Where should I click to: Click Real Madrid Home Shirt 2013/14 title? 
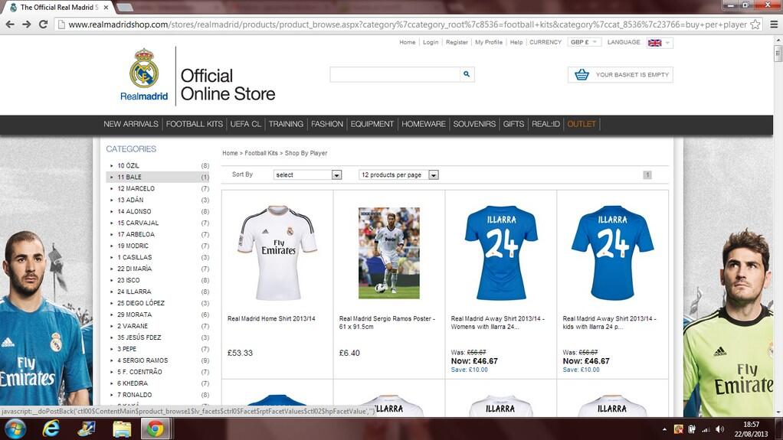pos(271,319)
